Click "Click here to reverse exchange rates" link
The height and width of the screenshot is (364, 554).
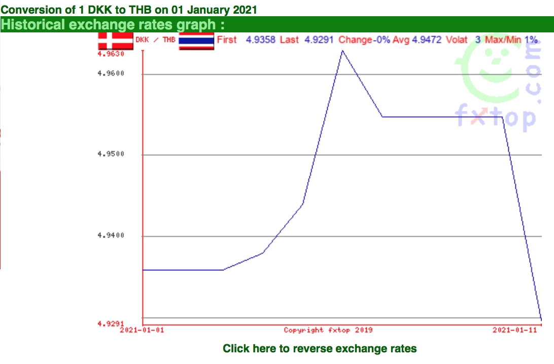pos(320,348)
